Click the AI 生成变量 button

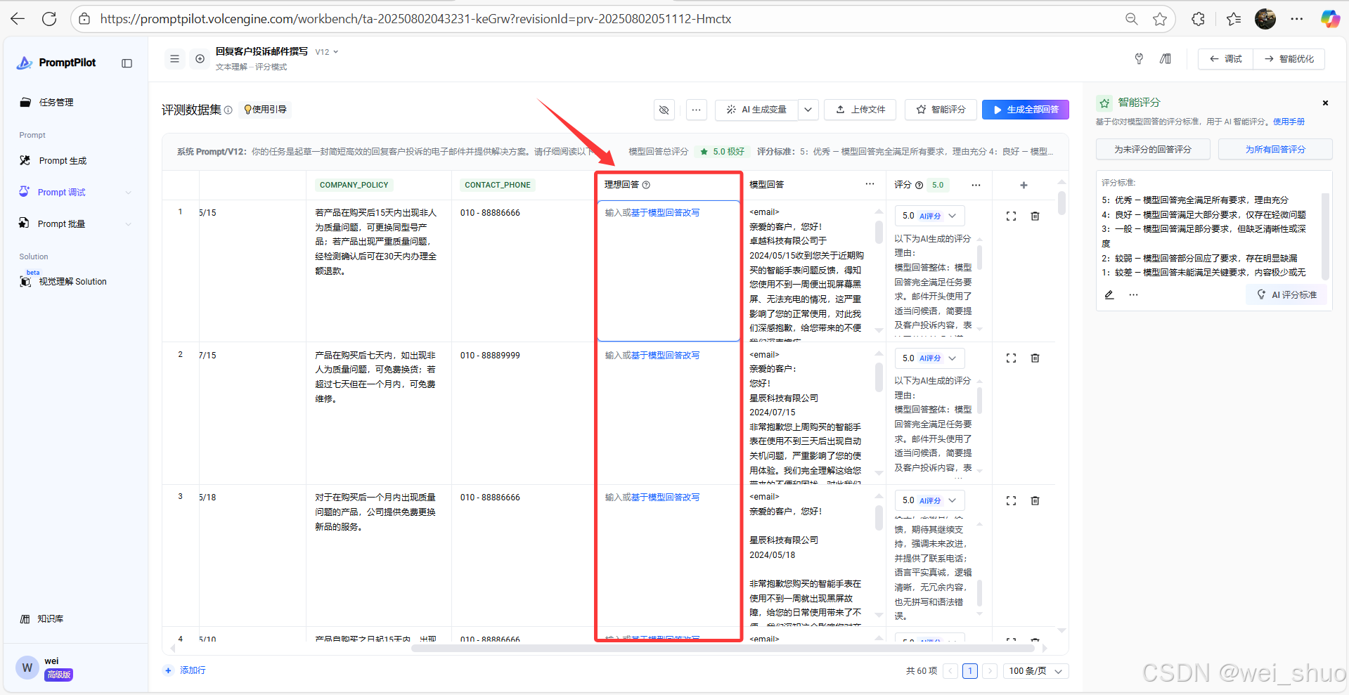pos(756,110)
